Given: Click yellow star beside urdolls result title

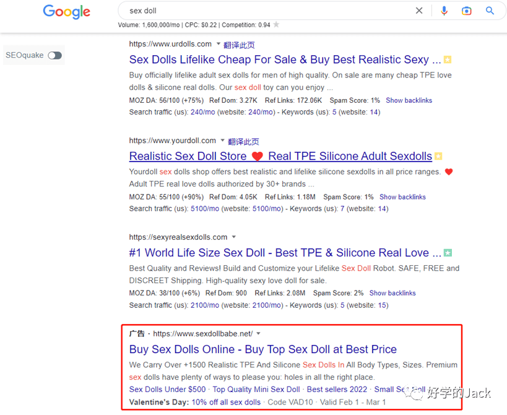Looking at the screenshot, I should (x=448, y=59).
